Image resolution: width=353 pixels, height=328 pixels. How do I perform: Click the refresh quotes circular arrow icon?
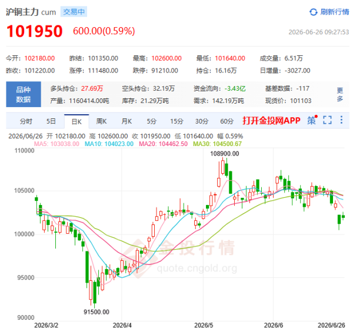point(313,12)
